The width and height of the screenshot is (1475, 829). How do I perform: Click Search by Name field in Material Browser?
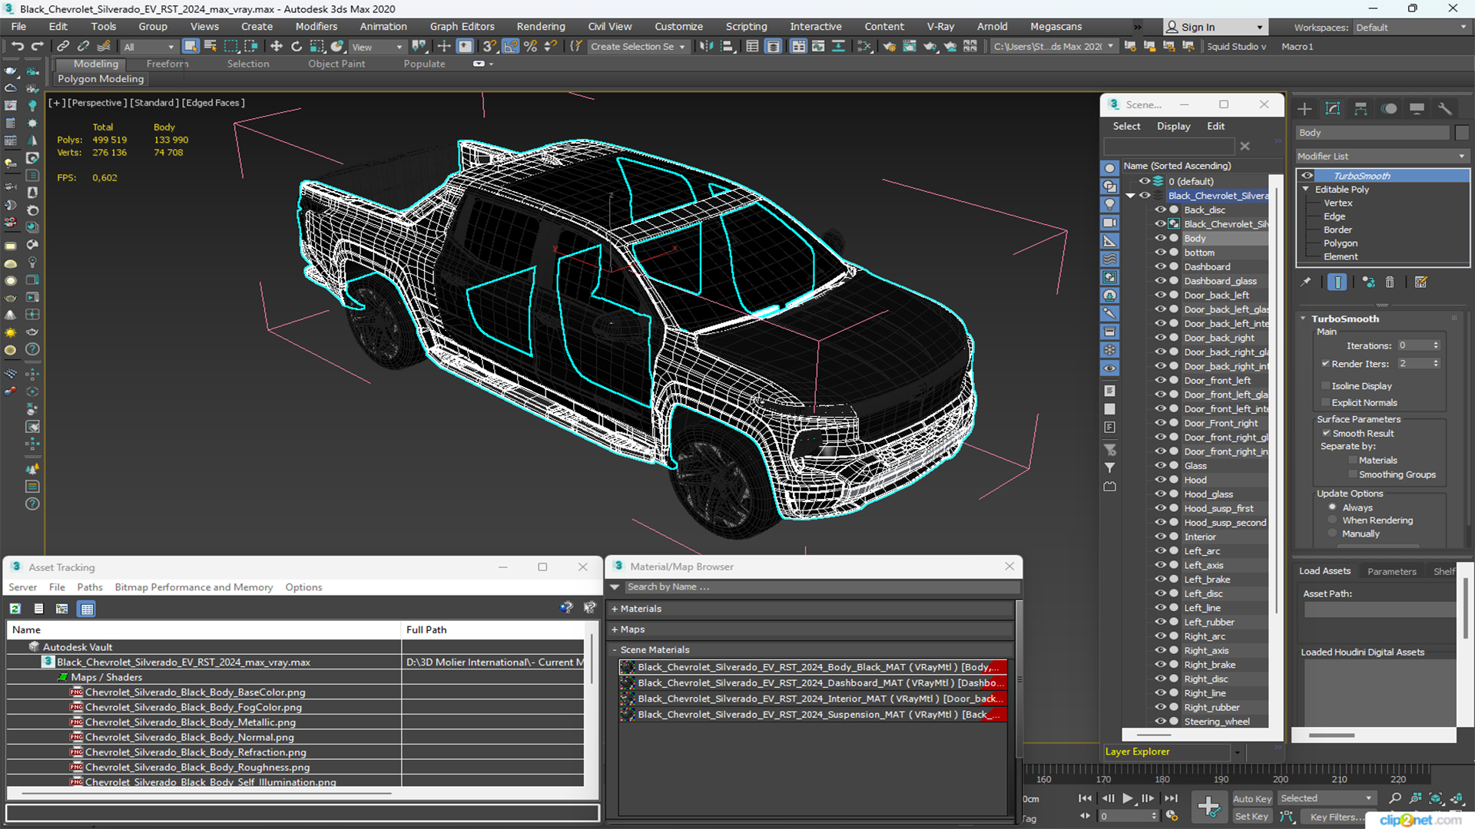pyautogui.click(x=822, y=587)
